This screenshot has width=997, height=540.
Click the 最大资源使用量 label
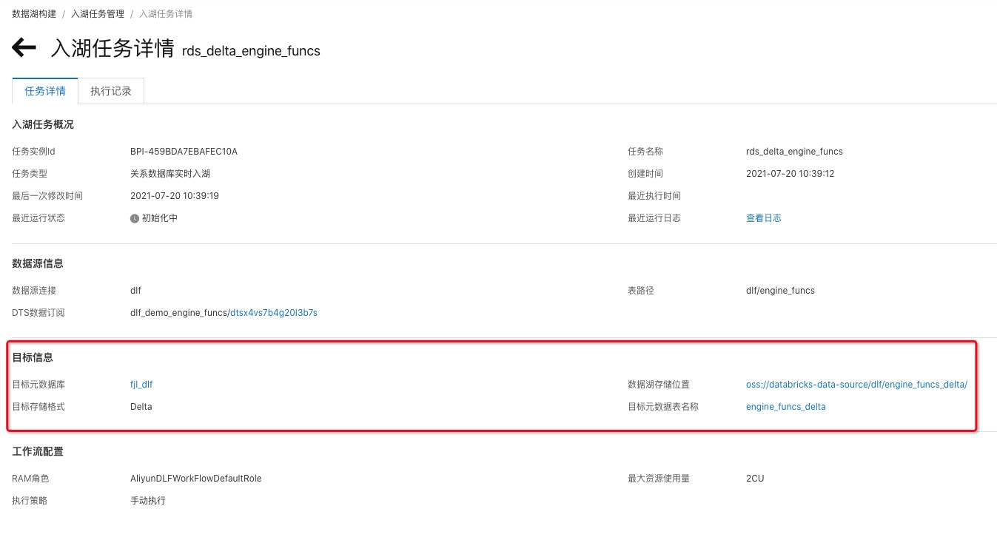click(x=659, y=479)
